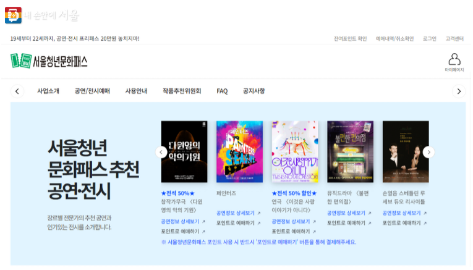Click ★전석 50%★ label text
The height and width of the screenshot is (270, 473).
click(178, 193)
